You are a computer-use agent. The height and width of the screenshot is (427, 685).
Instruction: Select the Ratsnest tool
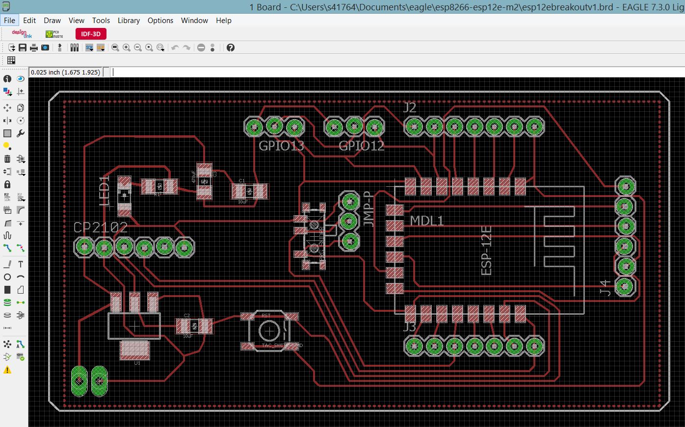(7, 344)
